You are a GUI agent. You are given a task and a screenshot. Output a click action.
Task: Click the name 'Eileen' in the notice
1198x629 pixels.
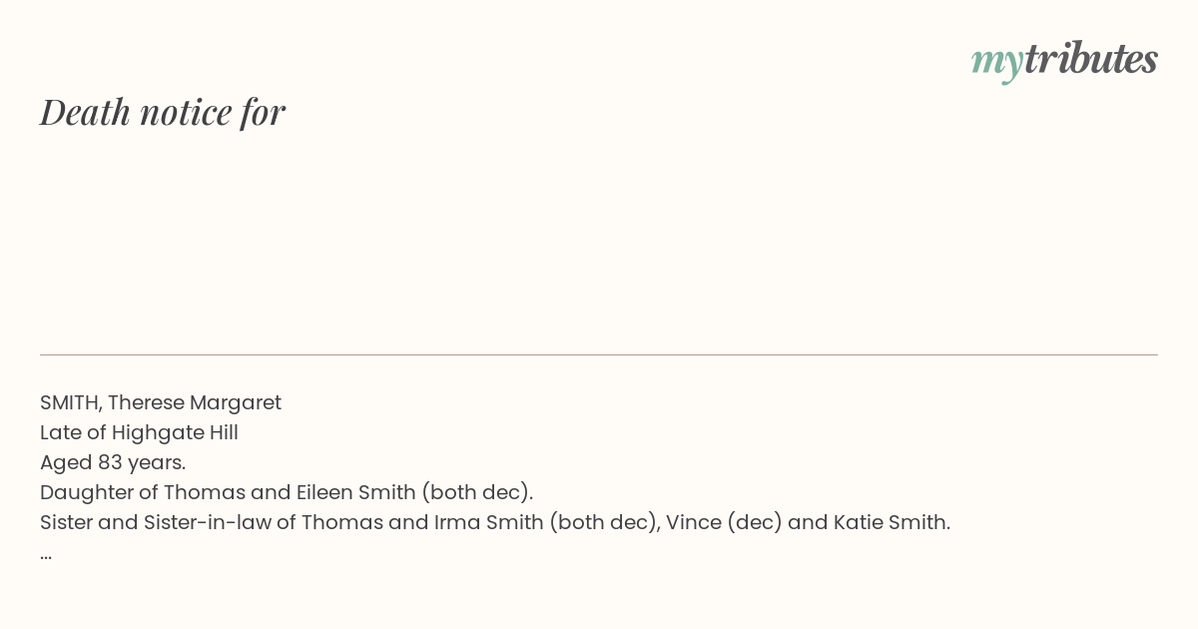(324, 492)
